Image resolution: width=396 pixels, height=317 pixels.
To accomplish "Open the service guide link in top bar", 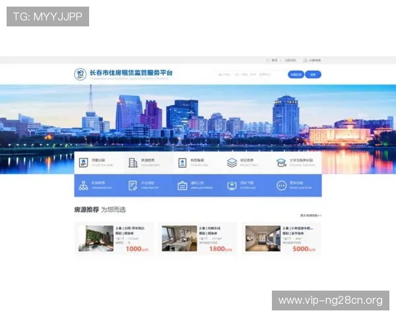I will point(315,60).
